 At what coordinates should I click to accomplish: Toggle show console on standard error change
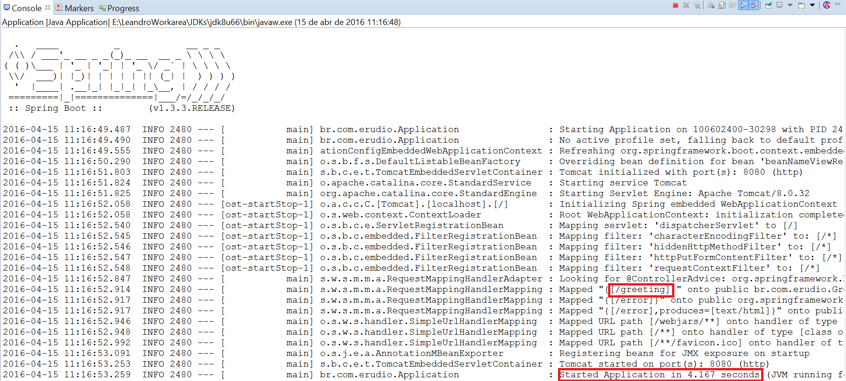tap(755, 6)
